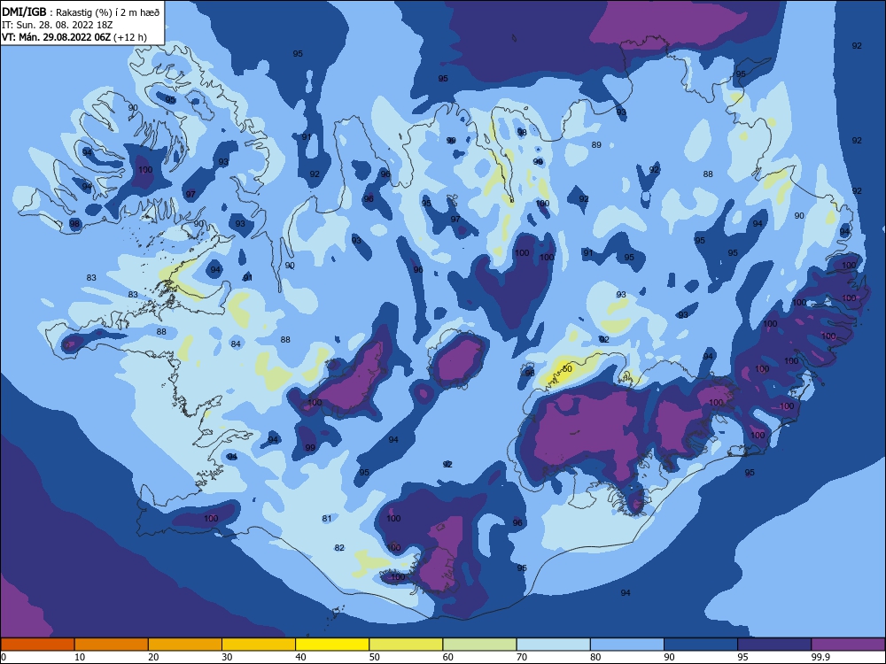Pick the pale yellow 50–60 legend swatch
This screenshot has height=664, width=886.
406,645
